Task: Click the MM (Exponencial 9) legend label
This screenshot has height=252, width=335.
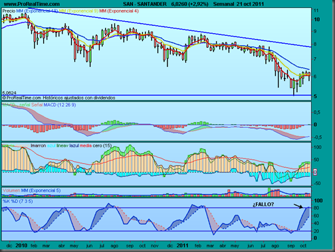Action: tap(78, 11)
